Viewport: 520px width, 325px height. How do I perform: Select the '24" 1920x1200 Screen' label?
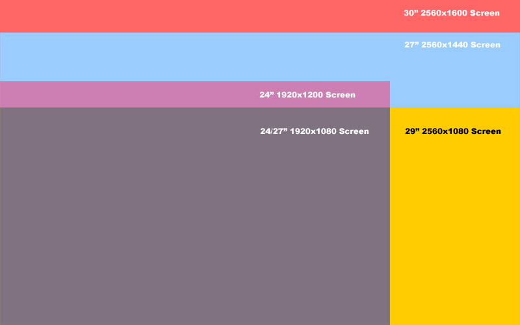(x=307, y=95)
